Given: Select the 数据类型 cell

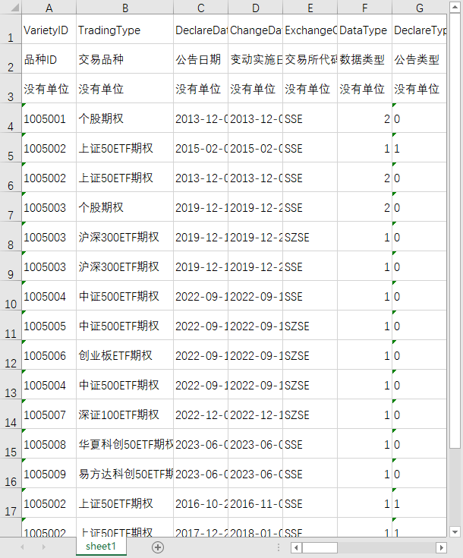Looking at the screenshot, I should click(x=365, y=59).
